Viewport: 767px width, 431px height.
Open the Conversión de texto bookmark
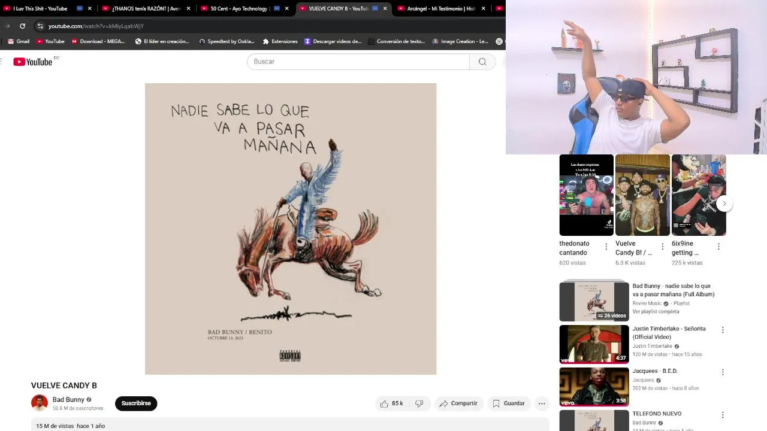[x=396, y=41]
